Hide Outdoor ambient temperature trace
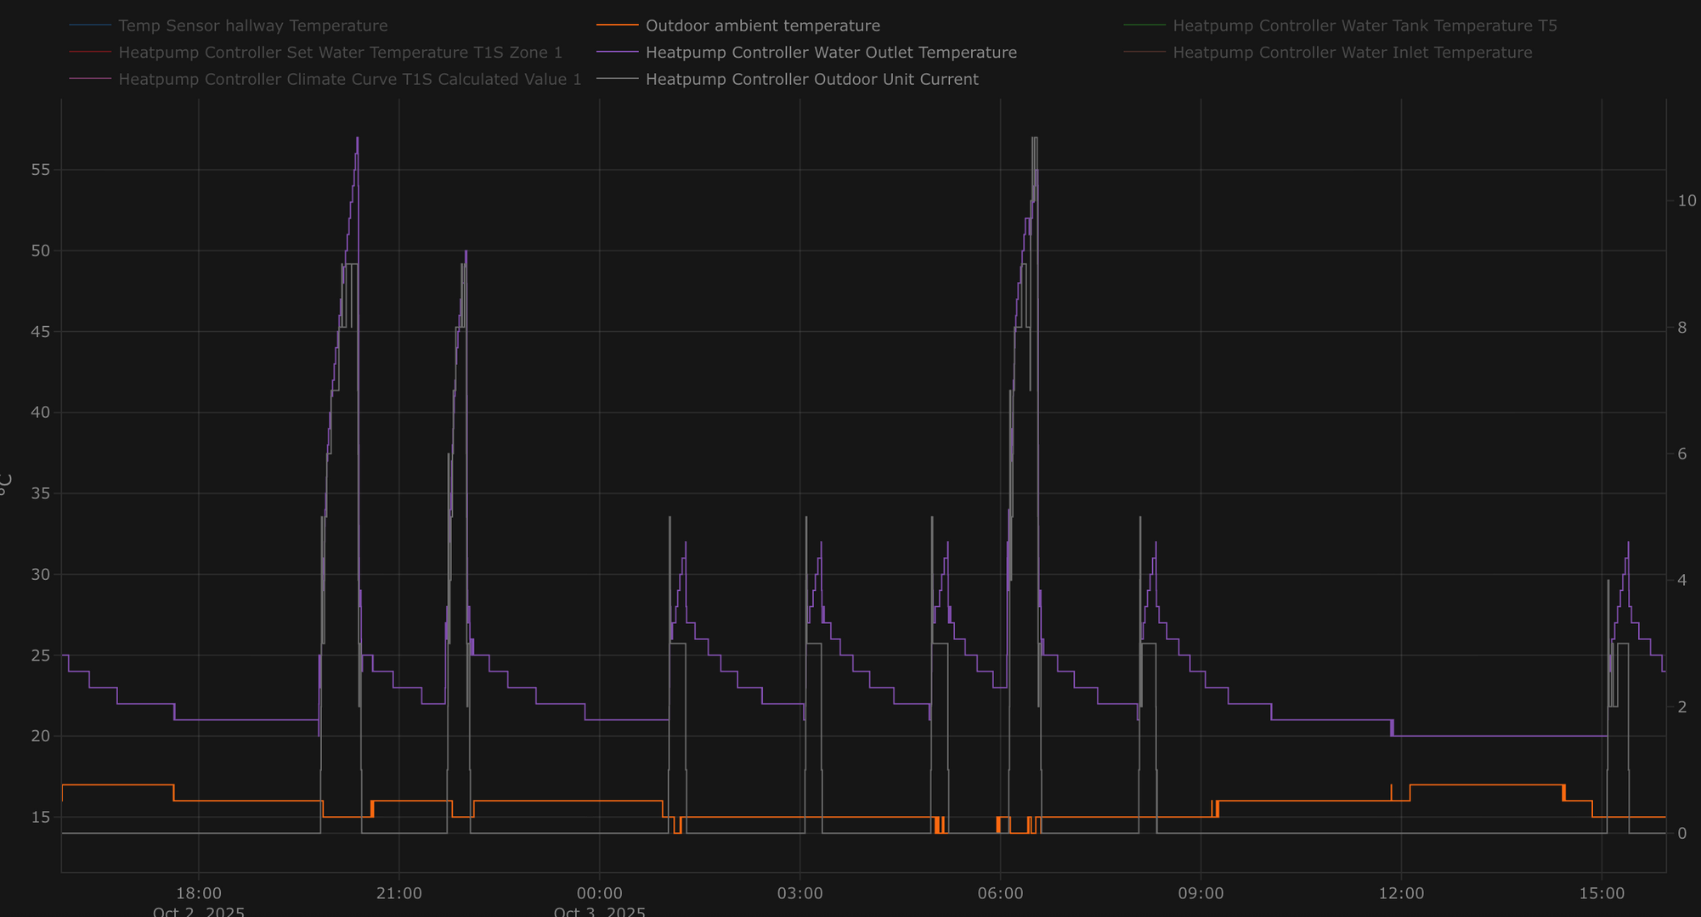Screen dimensions: 1701x917 (x=762, y=26)
